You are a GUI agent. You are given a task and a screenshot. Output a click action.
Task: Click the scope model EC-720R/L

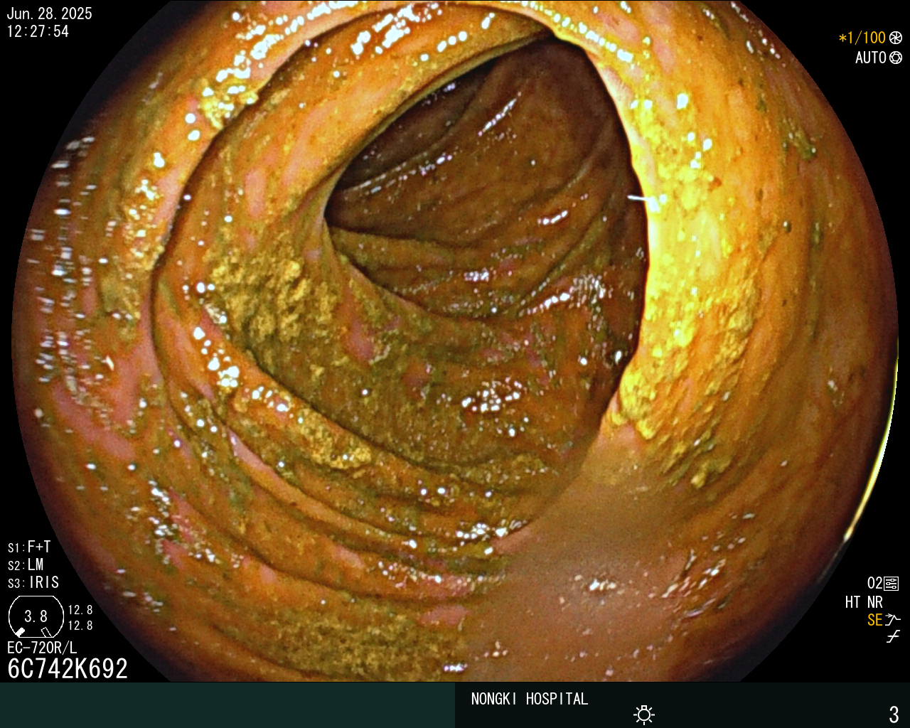coord(42,648)
